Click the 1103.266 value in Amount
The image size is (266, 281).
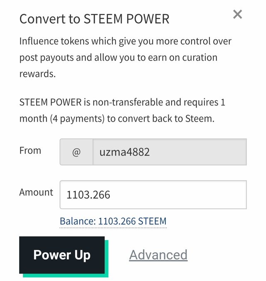point(88,195)
